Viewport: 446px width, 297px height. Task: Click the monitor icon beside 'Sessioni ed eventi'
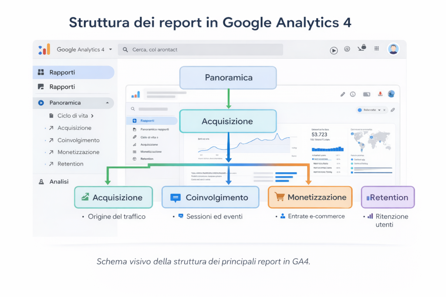point(181,216)
